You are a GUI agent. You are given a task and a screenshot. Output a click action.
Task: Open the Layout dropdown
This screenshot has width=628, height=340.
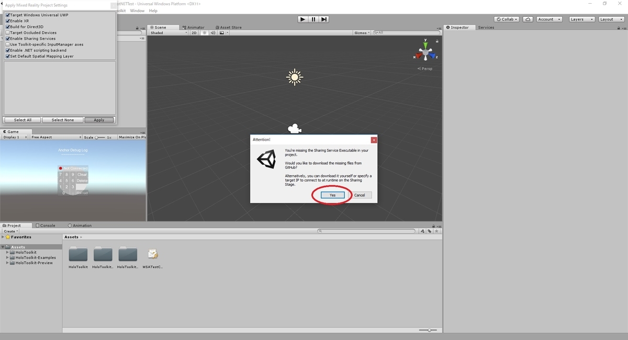tap(610, 19)
